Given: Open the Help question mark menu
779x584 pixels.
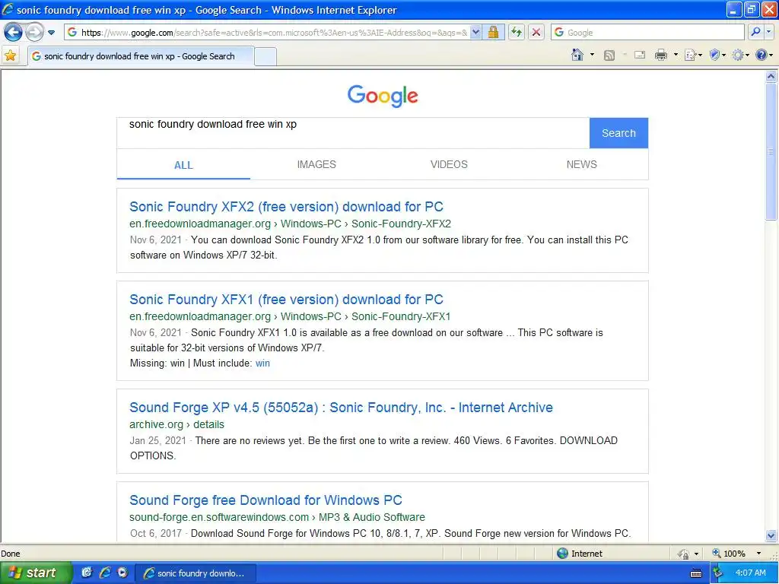Looking at the screenshot, I should click(x=764, y=55).
